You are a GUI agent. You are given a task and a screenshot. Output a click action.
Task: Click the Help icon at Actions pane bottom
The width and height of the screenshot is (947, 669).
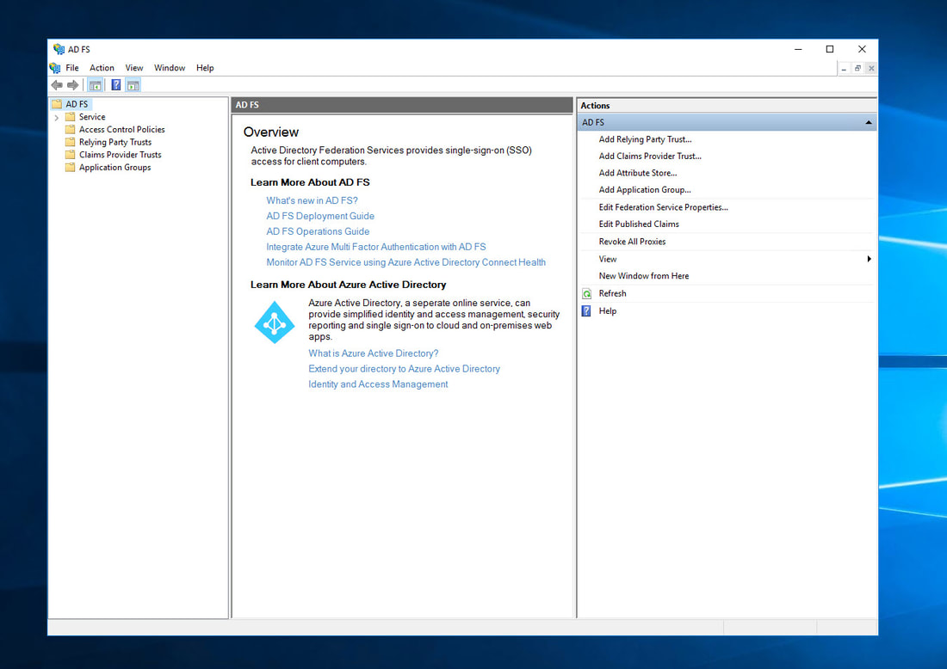click(588, 310)
